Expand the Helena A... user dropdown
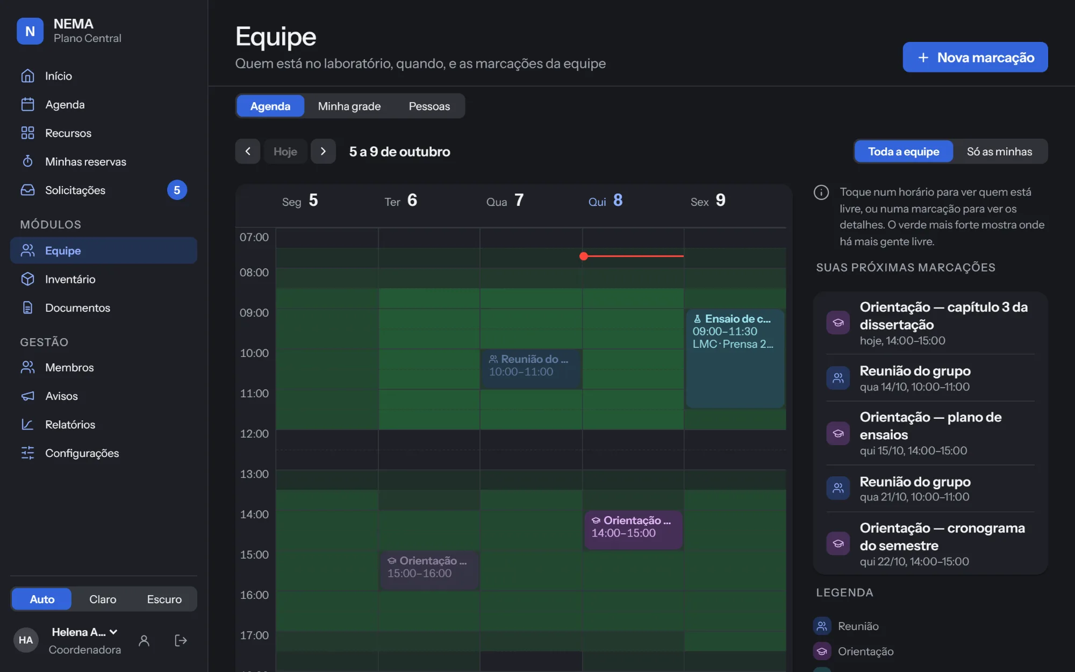 [84, 632]
